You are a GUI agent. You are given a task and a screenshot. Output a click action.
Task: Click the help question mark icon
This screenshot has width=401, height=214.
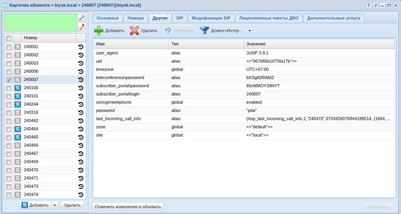point(369,5)
